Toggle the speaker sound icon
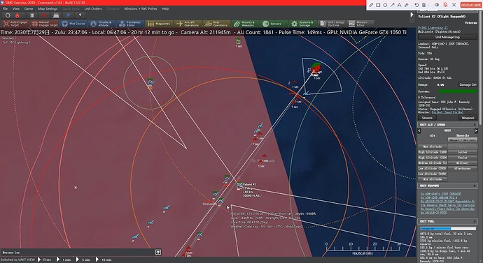Screen dimensions: 483x263 (437, 5)
